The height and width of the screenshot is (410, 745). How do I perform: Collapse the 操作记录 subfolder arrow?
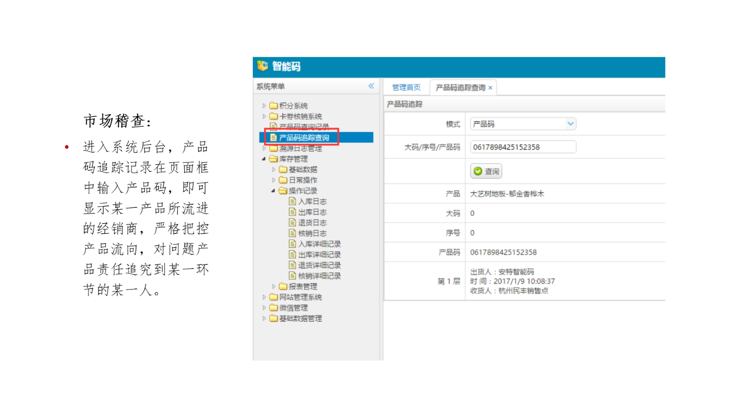[x=274, y=191]
